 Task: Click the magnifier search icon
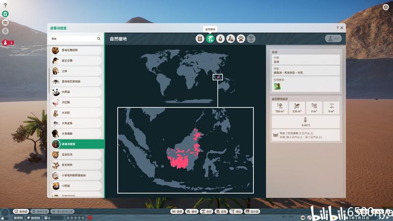99,39
